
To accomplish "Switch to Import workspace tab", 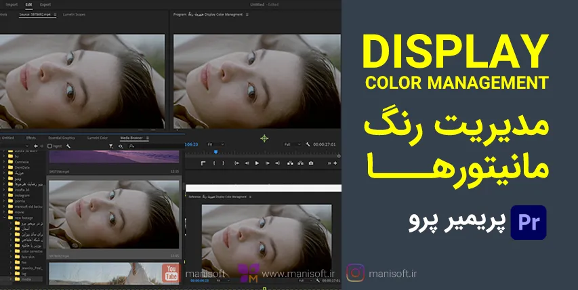I will (12, 5).
